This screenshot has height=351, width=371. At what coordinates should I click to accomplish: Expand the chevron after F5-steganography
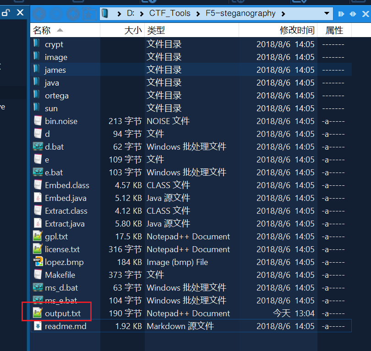283,14
